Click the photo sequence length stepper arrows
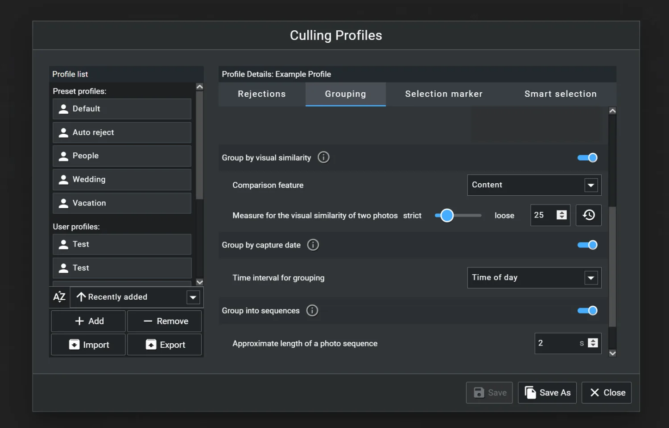 click(x=593, y=343)
